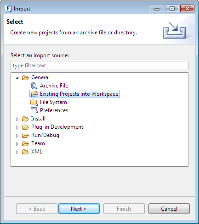This screenshot has width=199, height=224.
Task: Select the File System folder icon
Action: [x=34, y=102]
